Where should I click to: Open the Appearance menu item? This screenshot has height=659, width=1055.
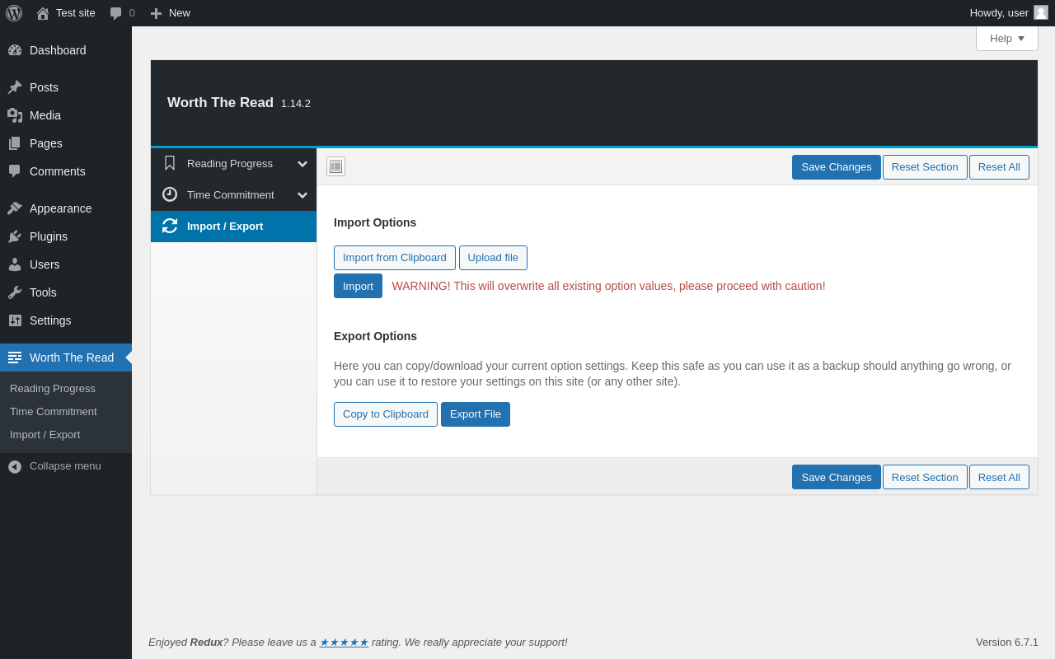66,208
